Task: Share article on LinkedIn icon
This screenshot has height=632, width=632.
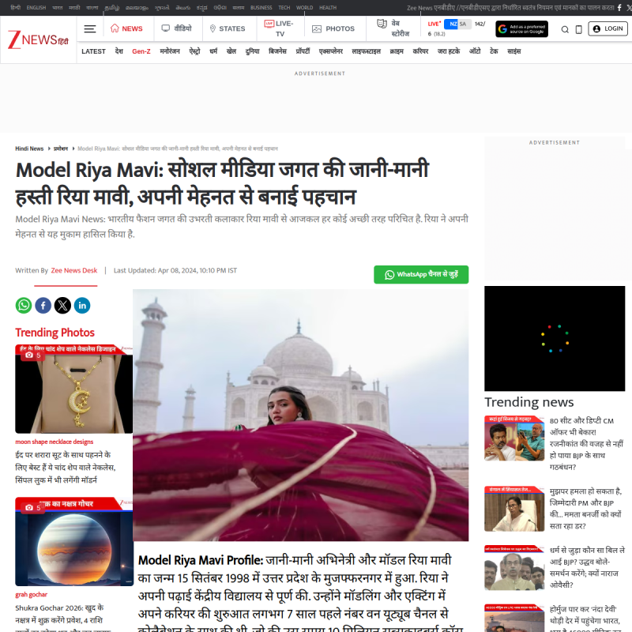Action: [x=82, y=305]
